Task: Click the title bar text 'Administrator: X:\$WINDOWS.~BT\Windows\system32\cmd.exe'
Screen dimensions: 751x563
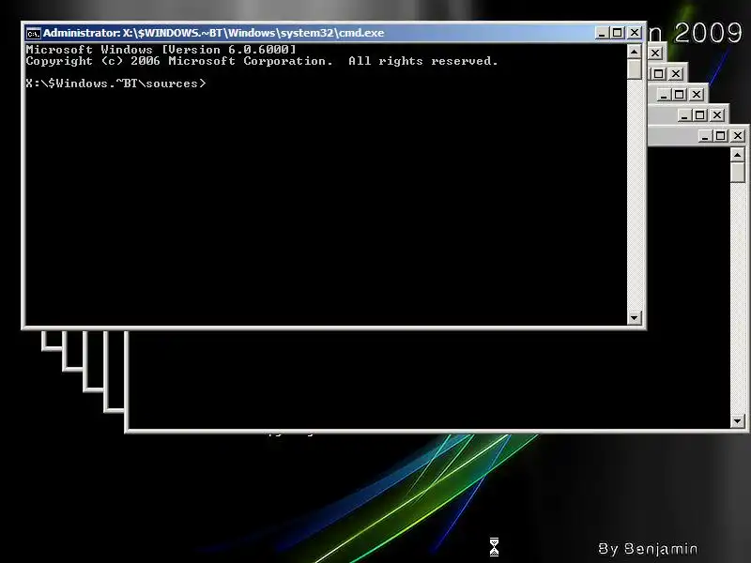Action: [x=214, y=33]
